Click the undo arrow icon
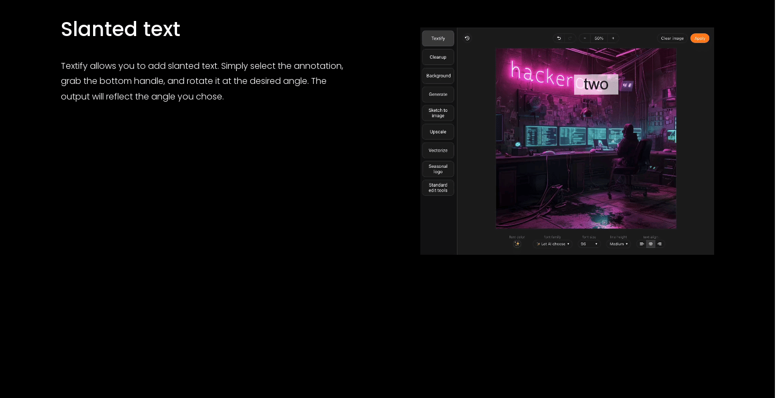Viewport: 776px width, 398px height. (x=559, y=38)
